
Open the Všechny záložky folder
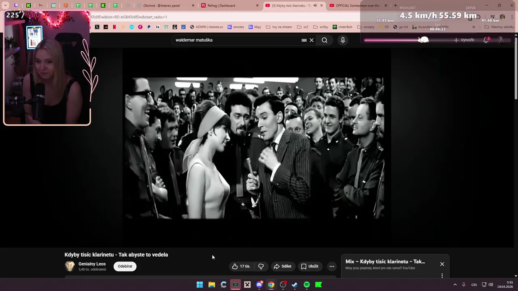[499, 27]
